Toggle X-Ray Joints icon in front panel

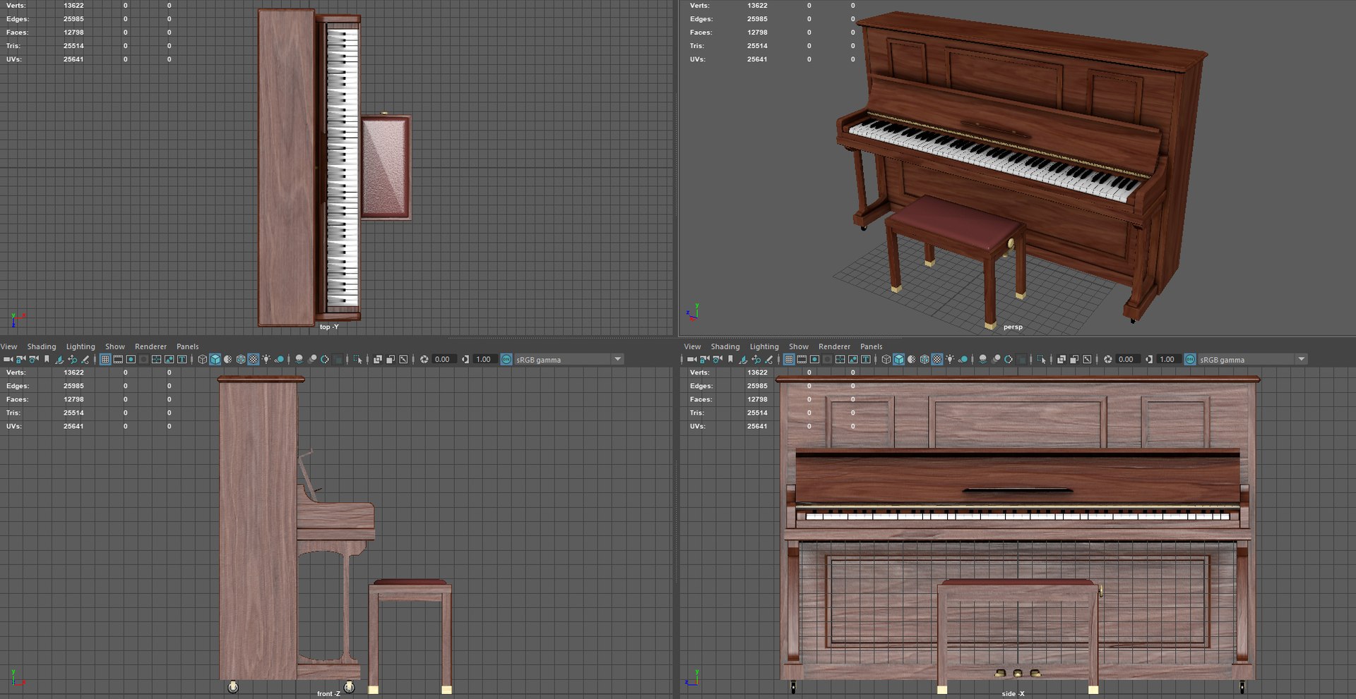403,359
